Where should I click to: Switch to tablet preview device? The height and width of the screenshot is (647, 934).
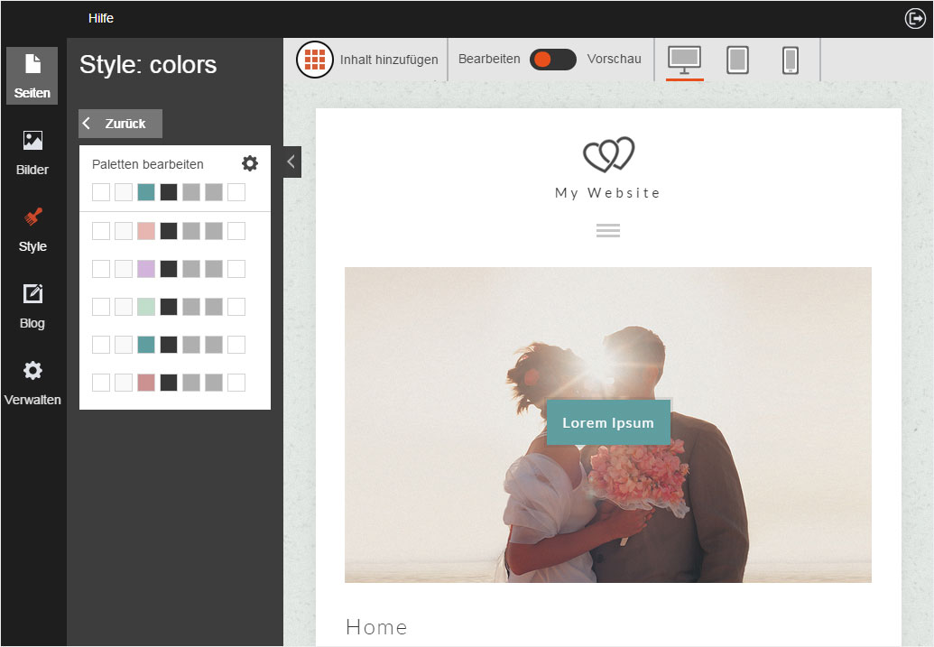pos(737,60)
